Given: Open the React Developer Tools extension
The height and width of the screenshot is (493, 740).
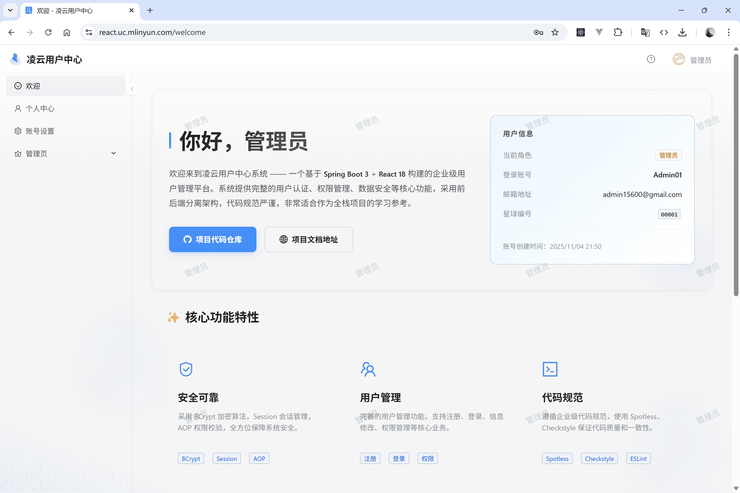Looking at the screenshot, I should [580, 32].
